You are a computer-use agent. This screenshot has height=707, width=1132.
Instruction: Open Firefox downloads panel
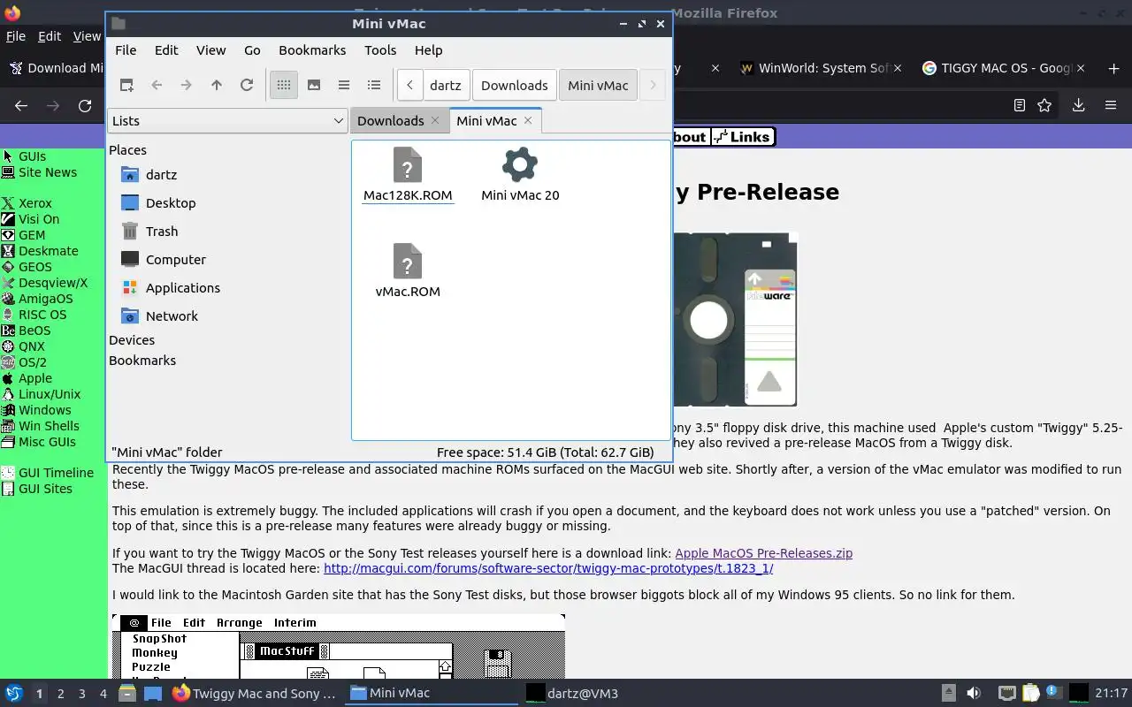coord(1078,105)
